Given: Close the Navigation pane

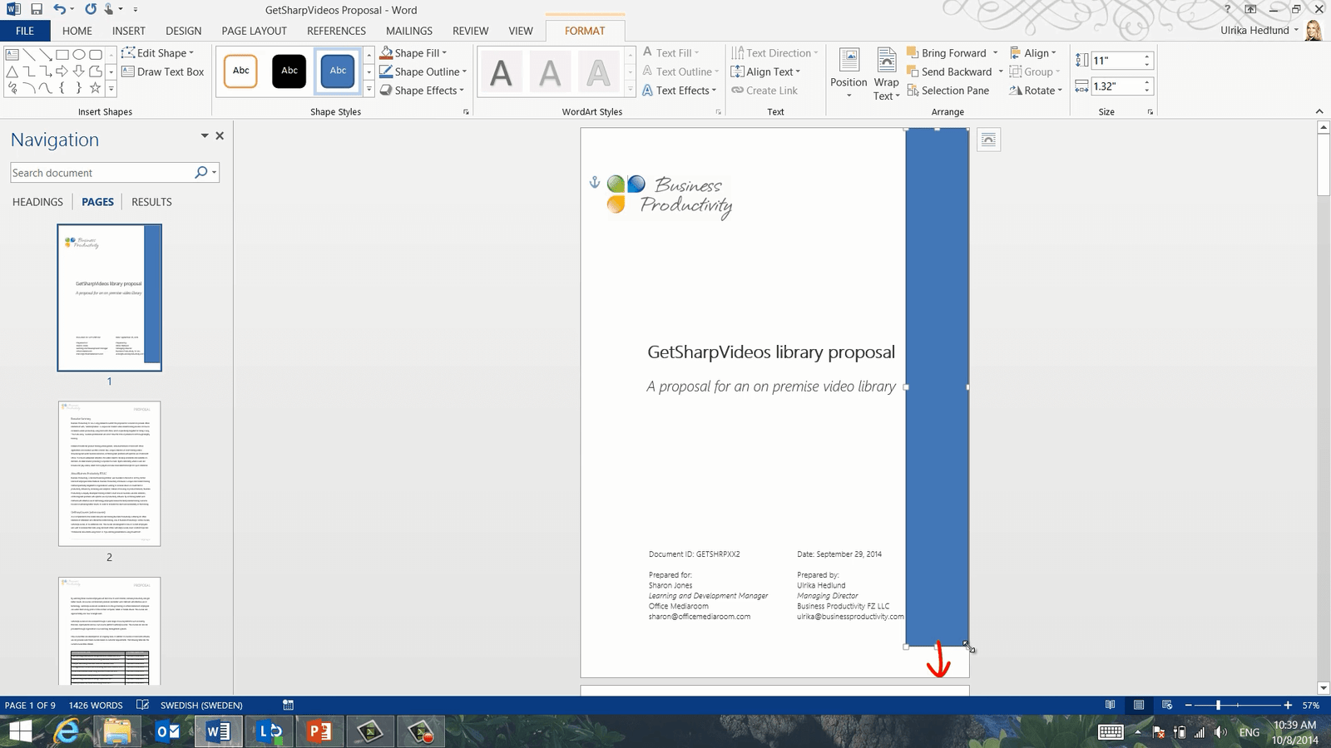Looking at the screenshot, I should point(220,135).
